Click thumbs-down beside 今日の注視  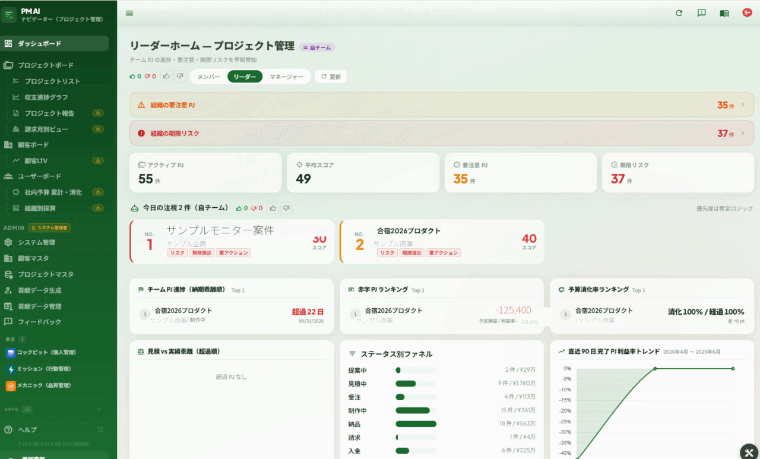point(286,208)
